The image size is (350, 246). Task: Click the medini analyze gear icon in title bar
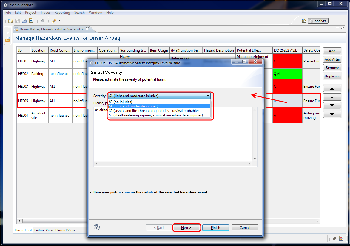[x=6, y=5]
